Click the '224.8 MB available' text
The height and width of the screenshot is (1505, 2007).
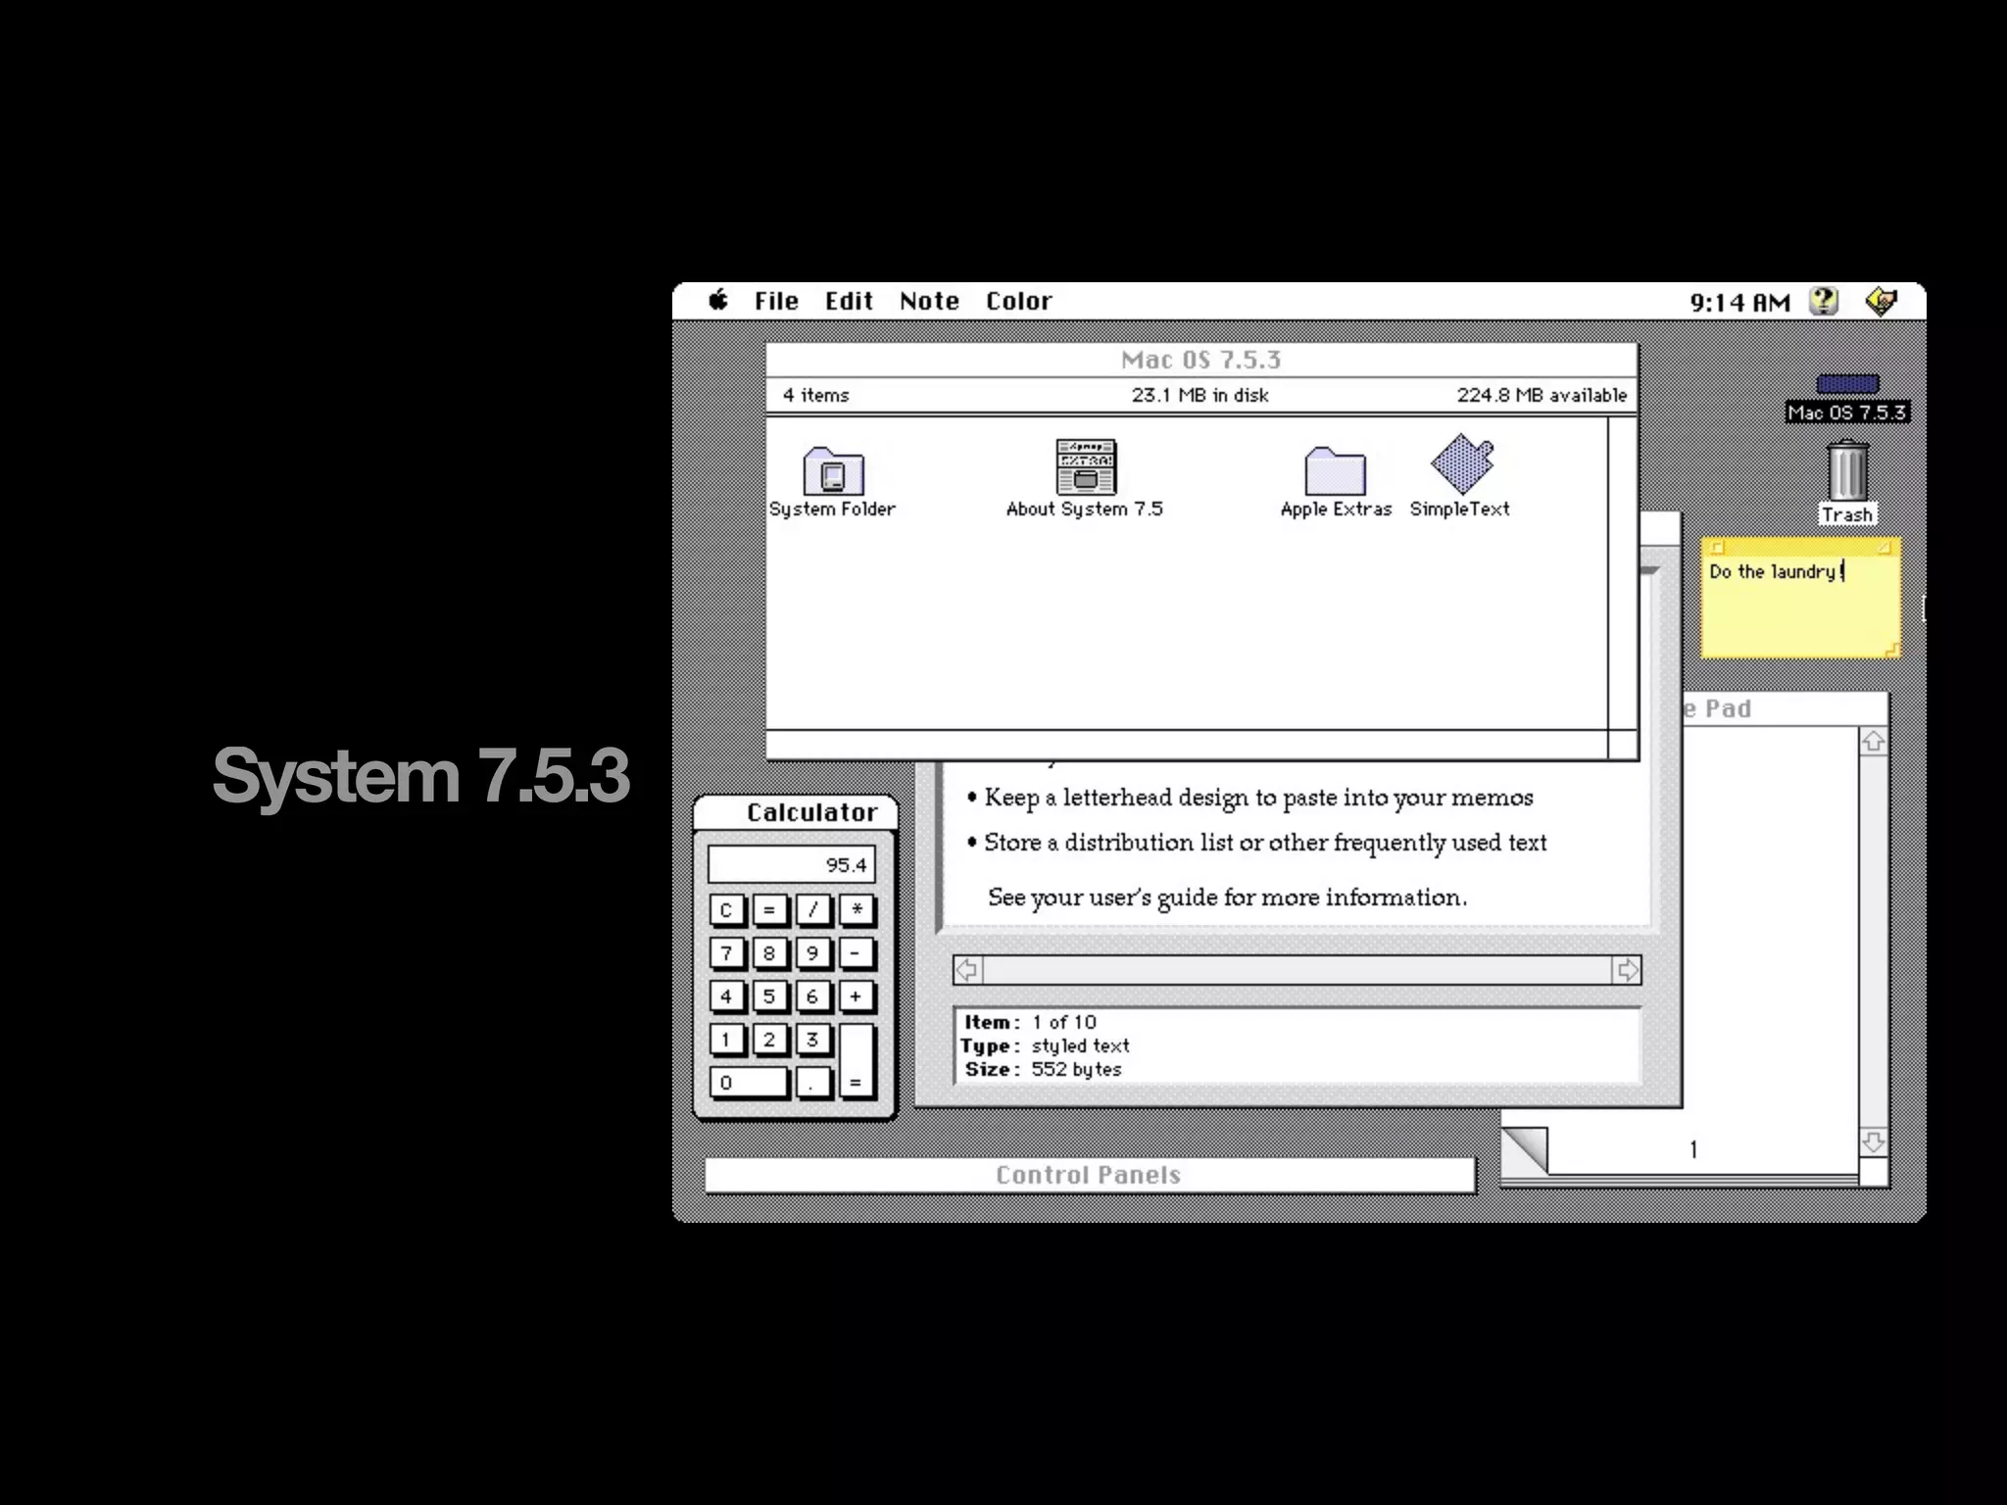coord(1541,395)
